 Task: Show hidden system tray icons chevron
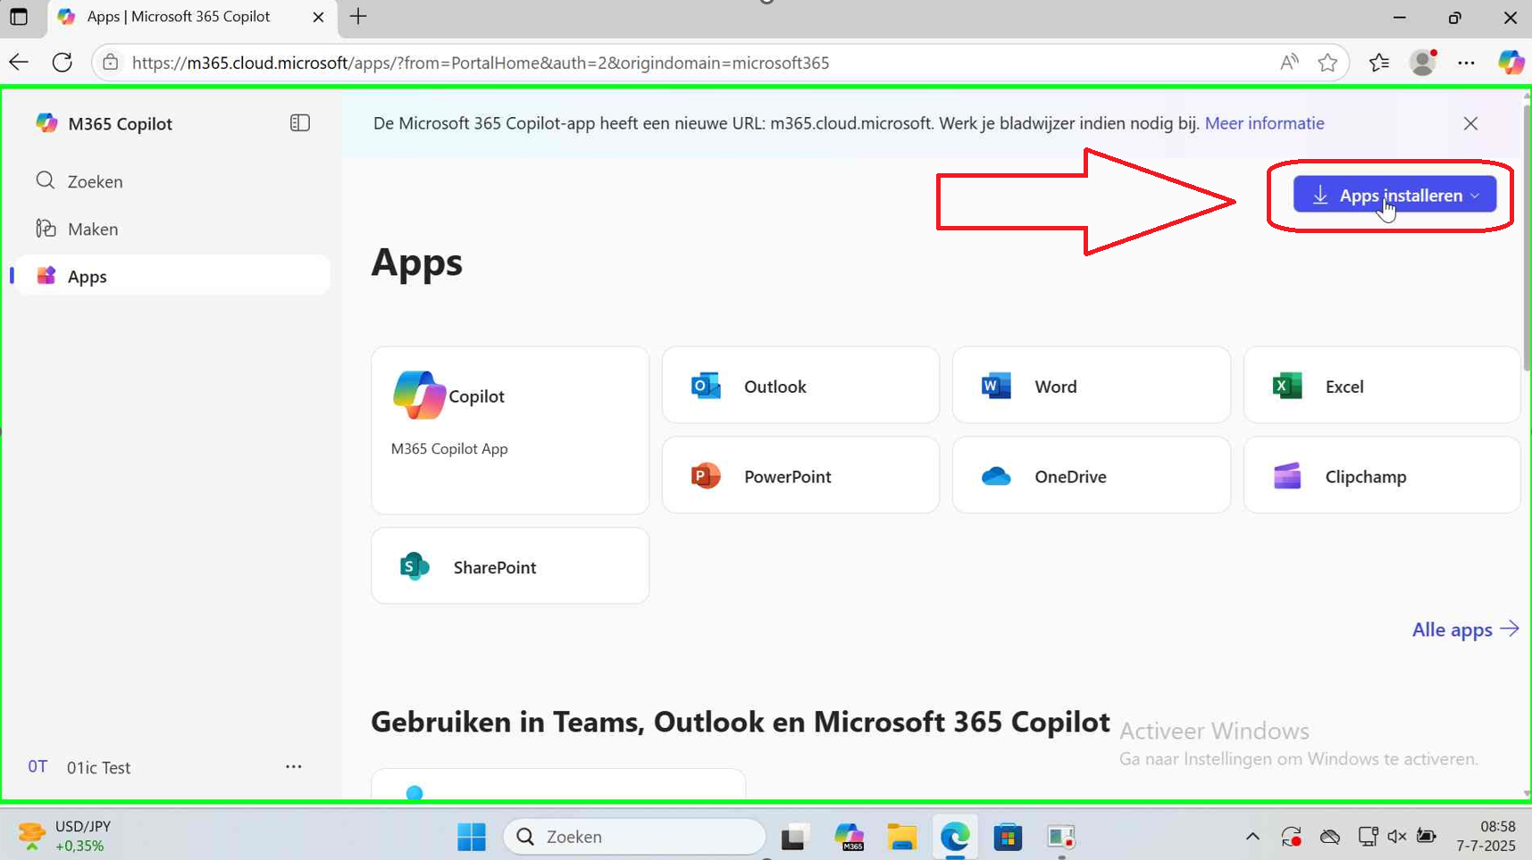tap(1252, 837)
